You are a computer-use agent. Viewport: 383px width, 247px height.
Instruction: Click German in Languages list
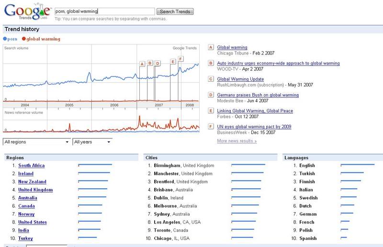pos(308,214)
